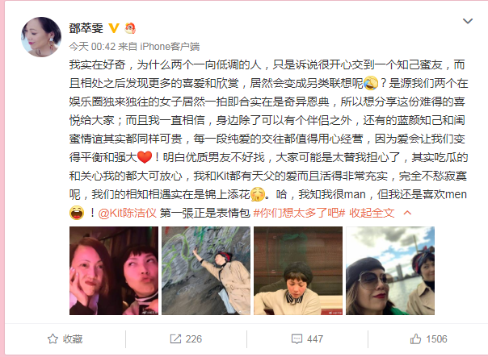Open 鄧萃雯 username link

(x=86, y=28)
